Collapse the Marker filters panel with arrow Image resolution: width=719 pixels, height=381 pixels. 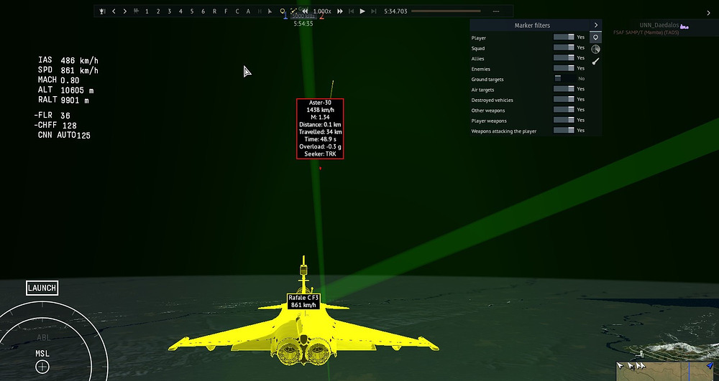(x=595, y=25)
